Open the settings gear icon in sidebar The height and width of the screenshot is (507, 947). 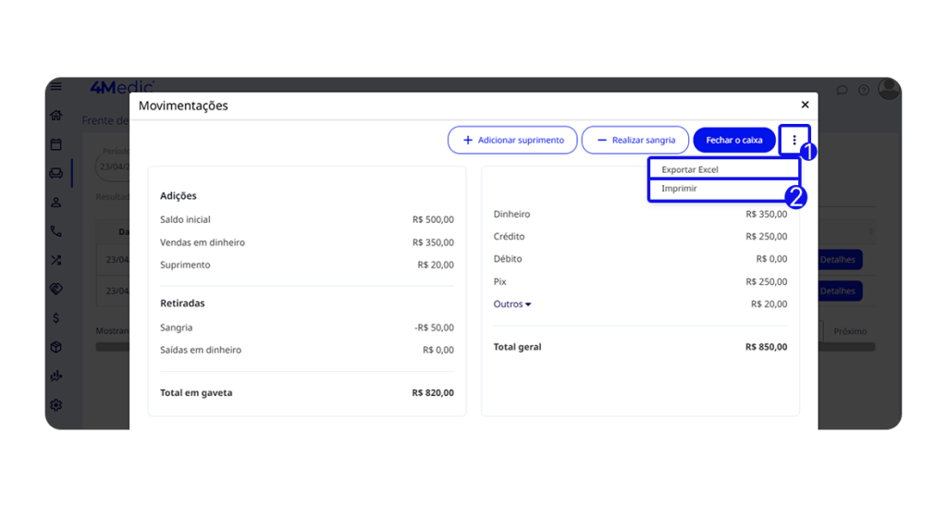[56, 405]
